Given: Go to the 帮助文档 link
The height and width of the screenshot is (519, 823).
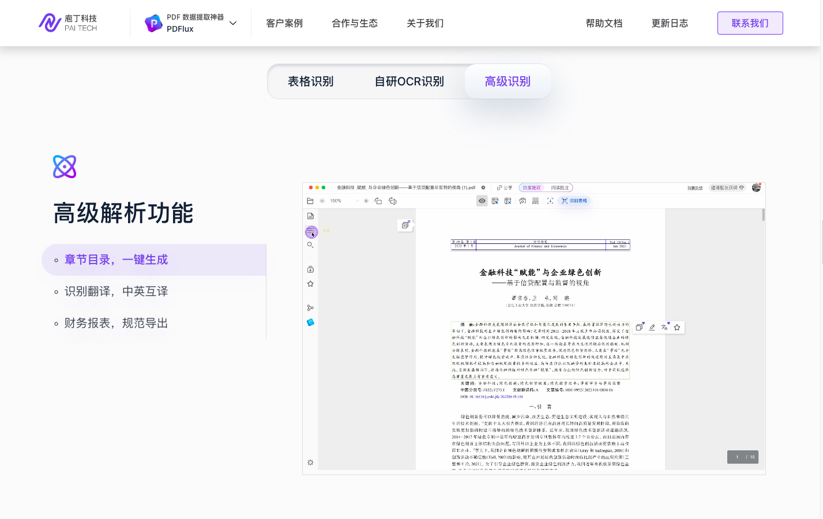Looking at the screenshot, I should pyautogui.click(x=604, y=23).
